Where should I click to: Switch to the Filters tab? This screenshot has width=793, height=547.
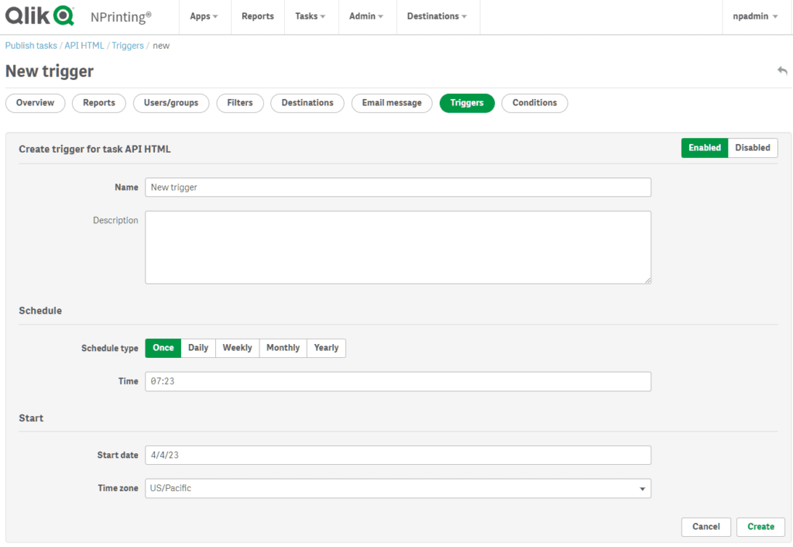pos(240,103)
